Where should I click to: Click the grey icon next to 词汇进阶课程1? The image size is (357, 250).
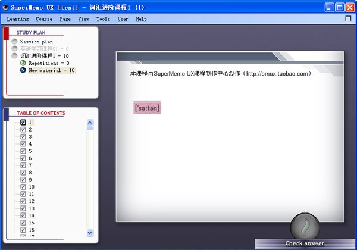click(x=14, y=56)
